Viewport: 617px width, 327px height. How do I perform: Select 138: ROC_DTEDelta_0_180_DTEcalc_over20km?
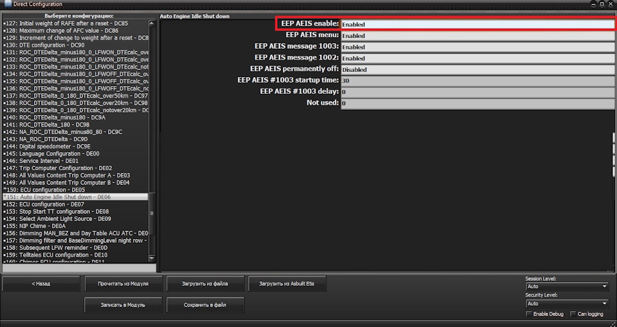[x=76, y=103]
